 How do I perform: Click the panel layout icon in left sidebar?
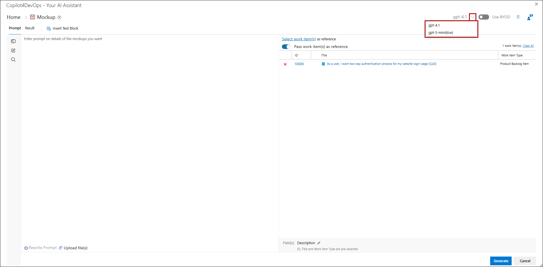coord(13,41)
